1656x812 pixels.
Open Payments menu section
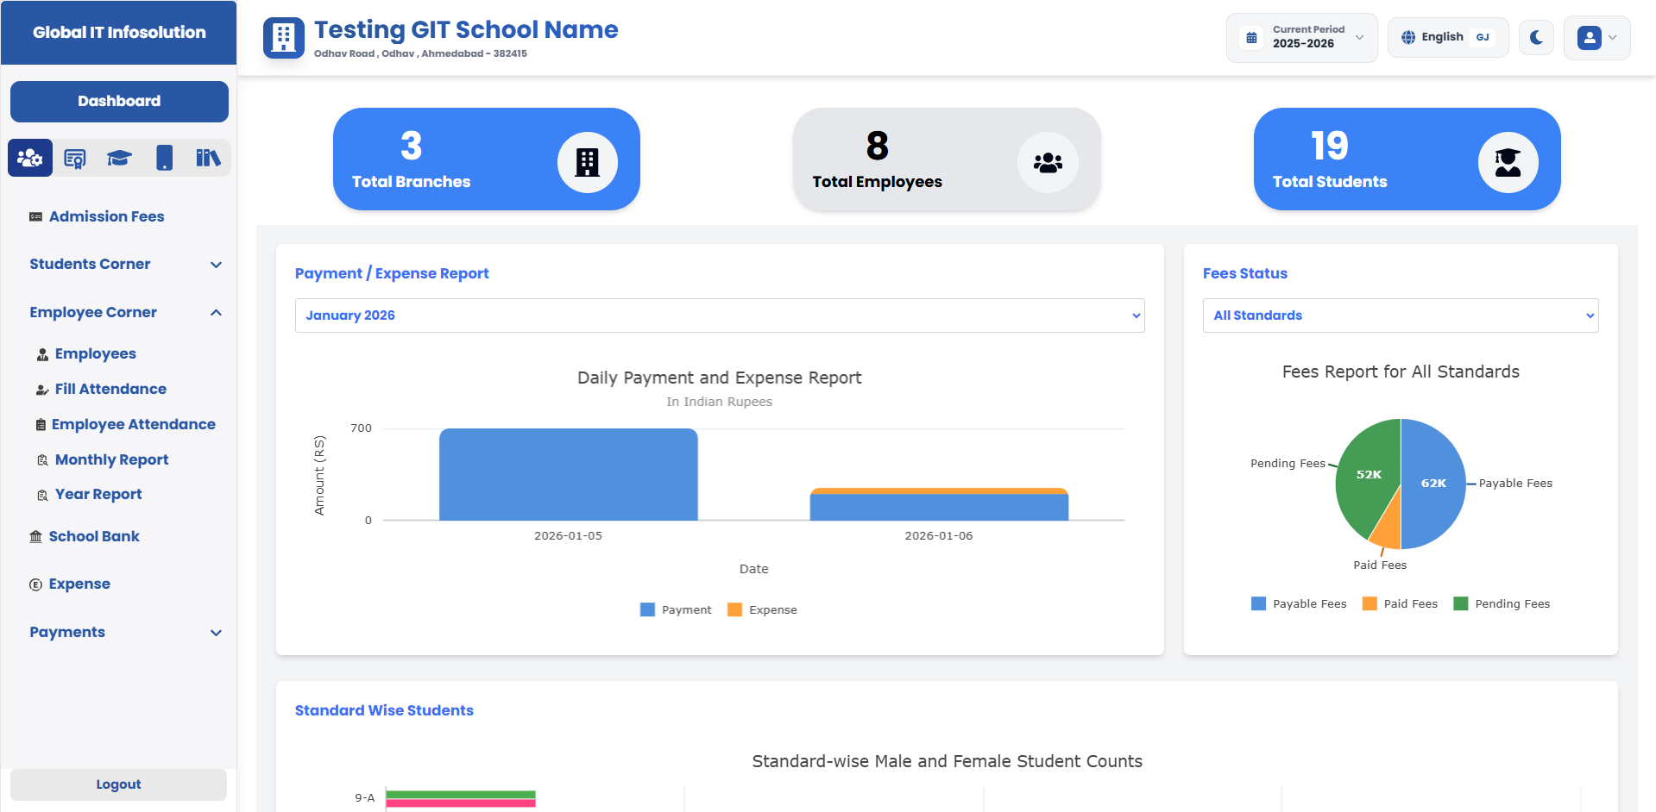pyautogui.click(x=67, y=632)
